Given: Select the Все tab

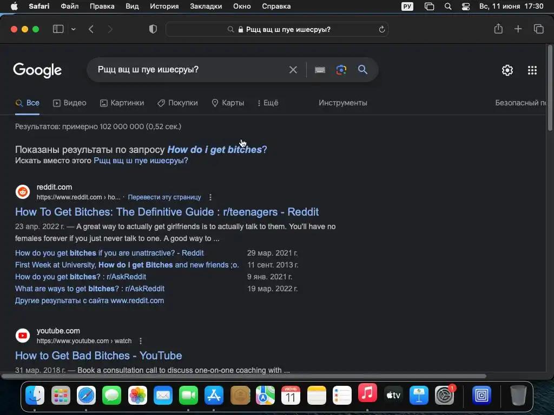Looking at the screenshot, I should click(x=27, y=103).
